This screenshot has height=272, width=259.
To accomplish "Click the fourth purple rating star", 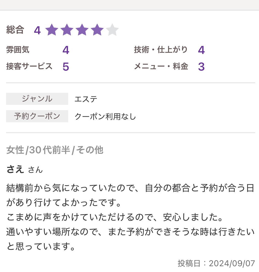I will pyautogui.click(x=97, y=30).
